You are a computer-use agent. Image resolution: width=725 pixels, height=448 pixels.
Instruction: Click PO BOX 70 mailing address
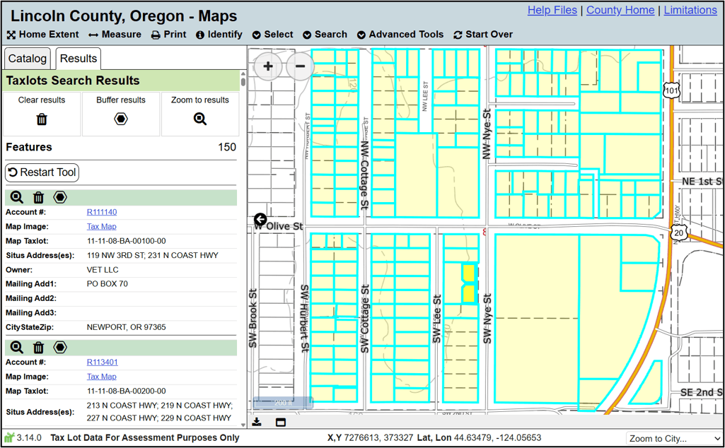coord(108,284)
